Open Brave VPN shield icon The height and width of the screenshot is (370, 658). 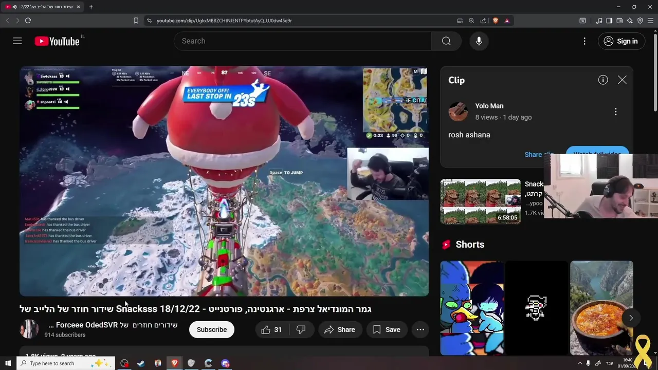pos(640,21)
